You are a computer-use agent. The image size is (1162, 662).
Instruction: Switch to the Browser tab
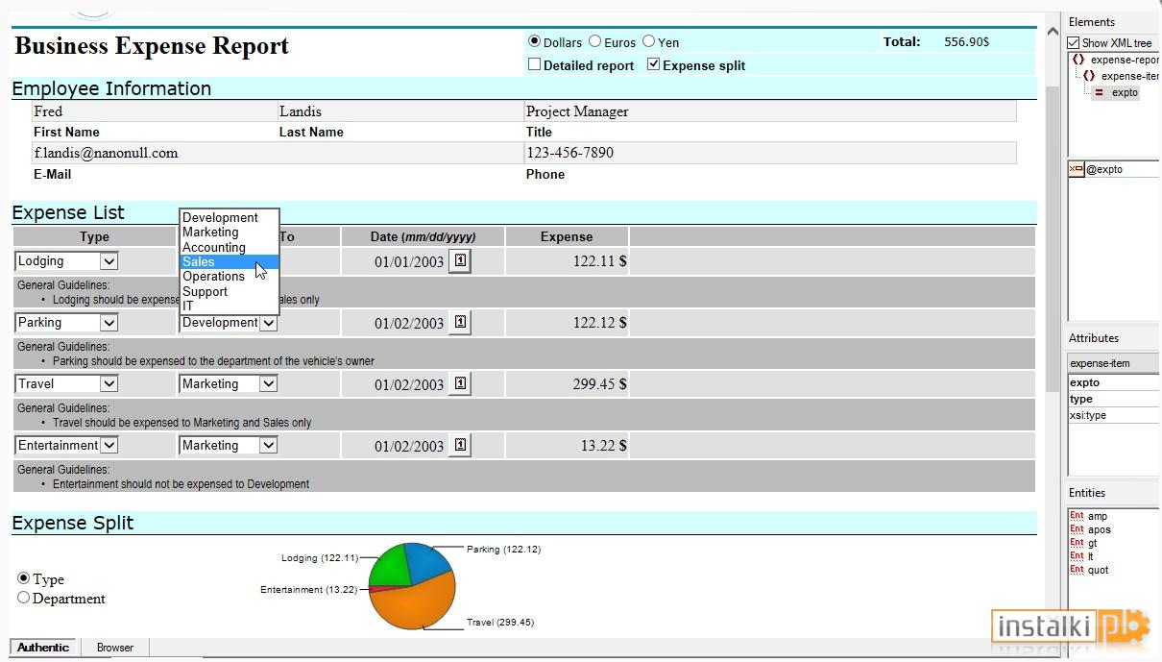click(115, 648)
